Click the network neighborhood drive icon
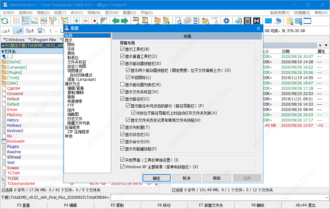The height and width of the screenshot is (209, 330). (x=41, y=31)
